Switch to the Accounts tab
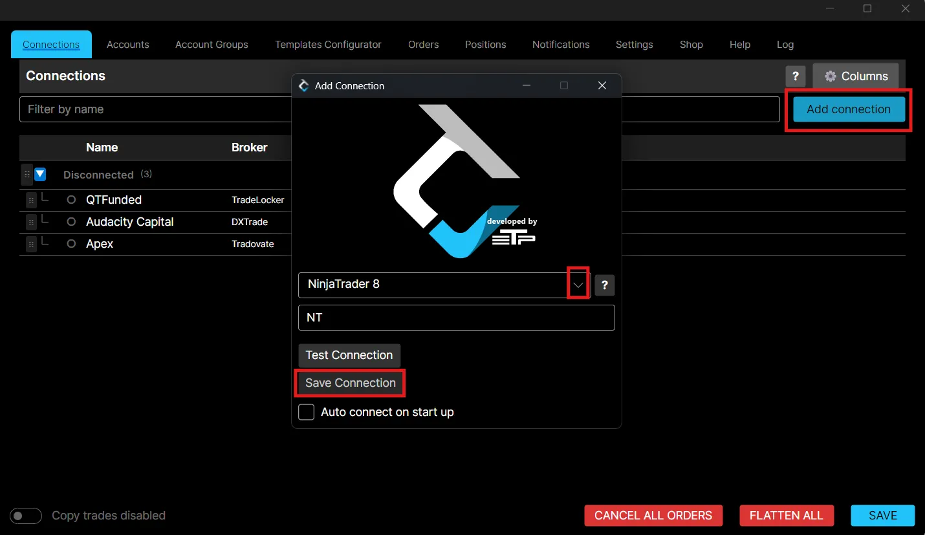The image size is (925, 535). coord(128,45)
